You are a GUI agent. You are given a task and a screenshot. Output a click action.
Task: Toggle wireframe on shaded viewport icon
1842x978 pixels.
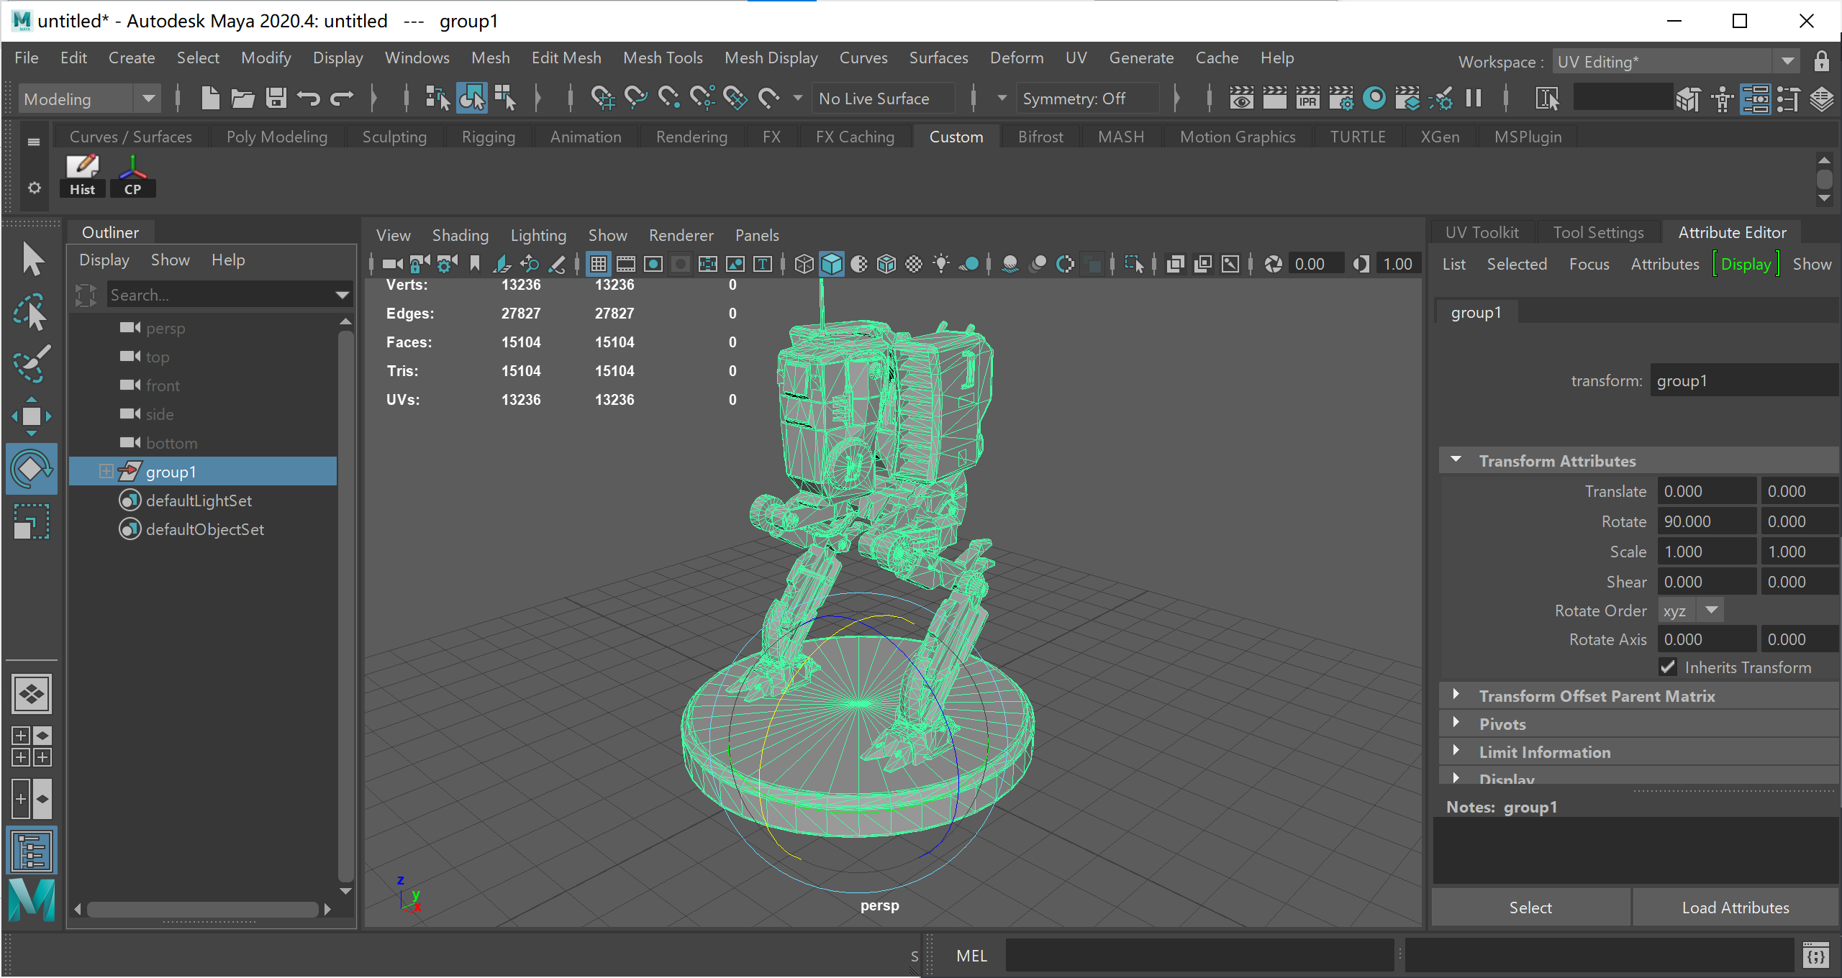coord(886,264)
